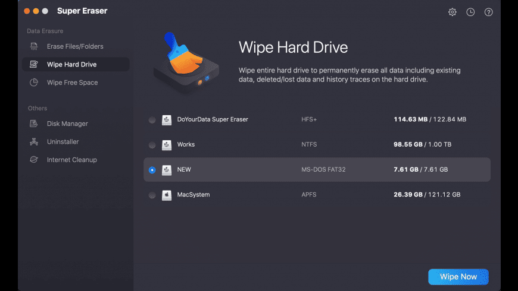Click the NEW drive USB icon
The height and width of the screenshot is (291, 518).
[167, 170]
